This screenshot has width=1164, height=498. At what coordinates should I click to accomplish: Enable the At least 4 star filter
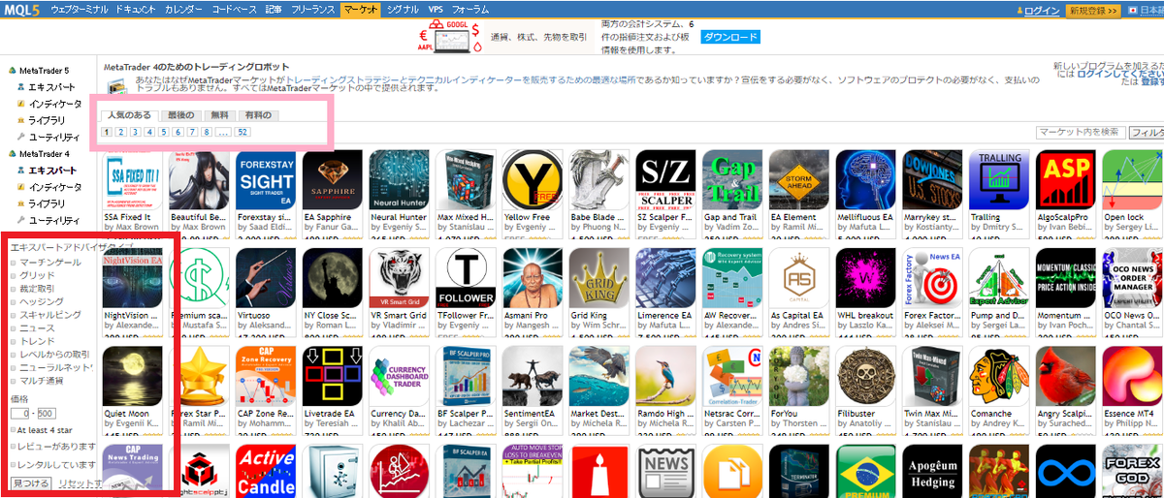click(12, 429)
